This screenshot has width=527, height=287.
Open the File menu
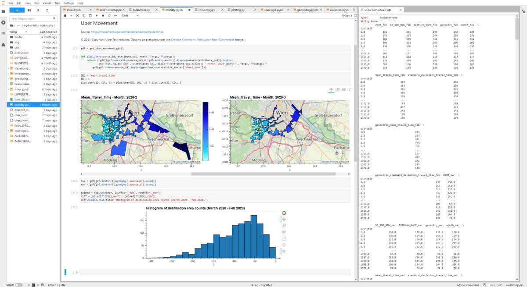11,3
